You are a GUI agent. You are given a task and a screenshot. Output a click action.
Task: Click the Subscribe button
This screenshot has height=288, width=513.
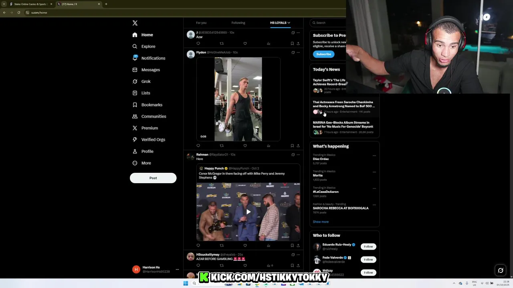click(x=323, y=54)
